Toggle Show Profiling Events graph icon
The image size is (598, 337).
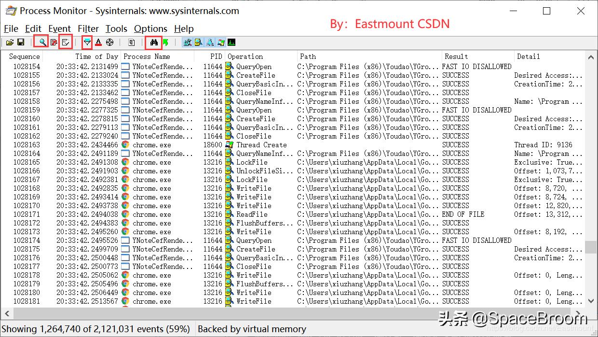231,42
